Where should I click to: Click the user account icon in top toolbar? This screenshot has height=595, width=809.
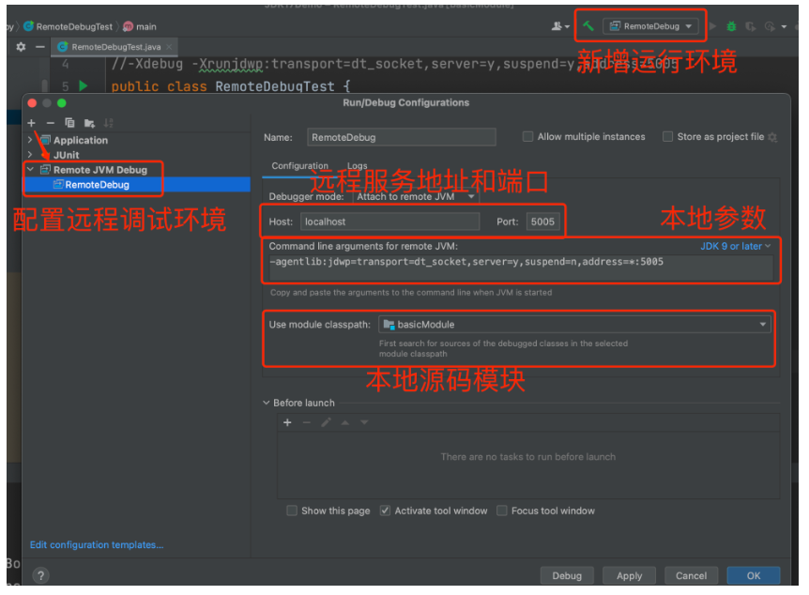pos(559,26)
